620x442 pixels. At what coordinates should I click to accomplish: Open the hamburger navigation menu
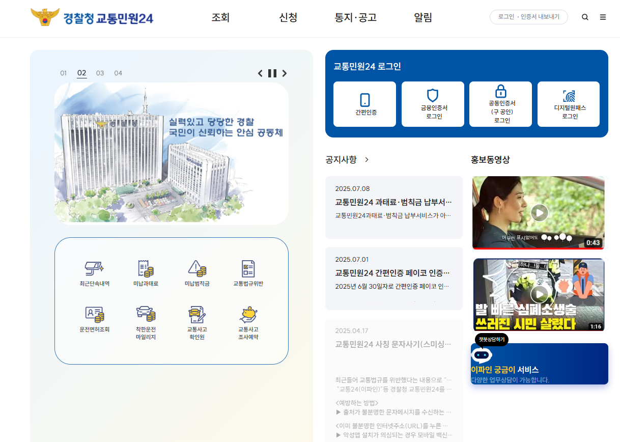coord(603,17)
